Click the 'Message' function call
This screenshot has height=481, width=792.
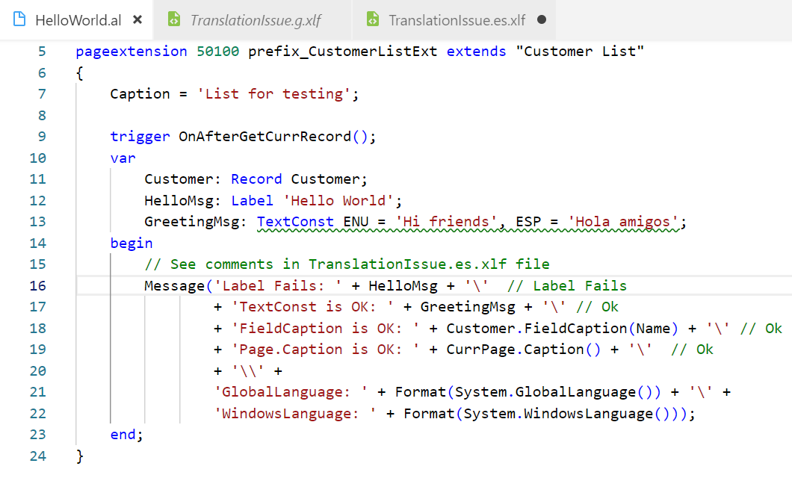175,285
